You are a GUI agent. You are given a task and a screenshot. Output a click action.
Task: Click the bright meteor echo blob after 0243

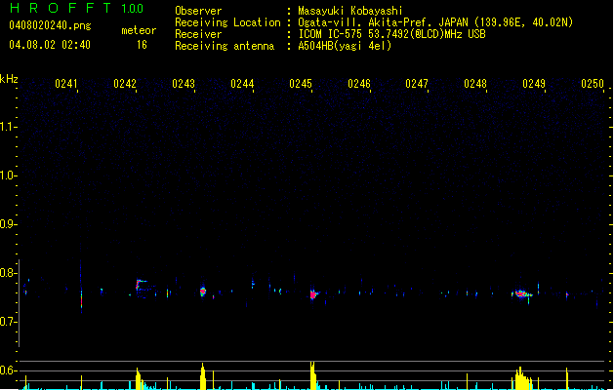(x=202, y=292)
